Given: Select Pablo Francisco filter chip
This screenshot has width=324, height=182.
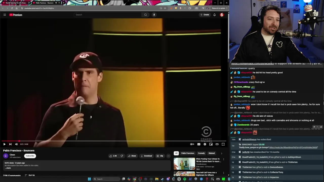Looking at the screenshot, I should pos(188,153).
